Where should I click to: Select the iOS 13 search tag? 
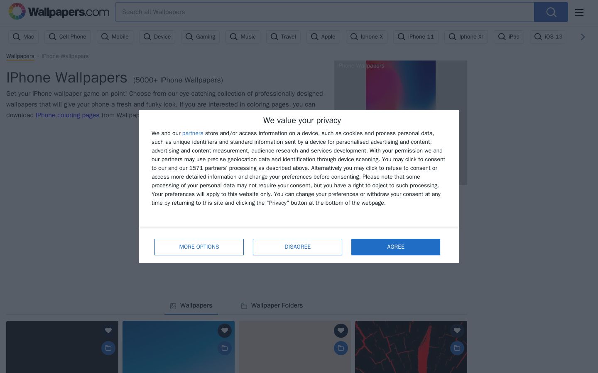pos(548,37)
